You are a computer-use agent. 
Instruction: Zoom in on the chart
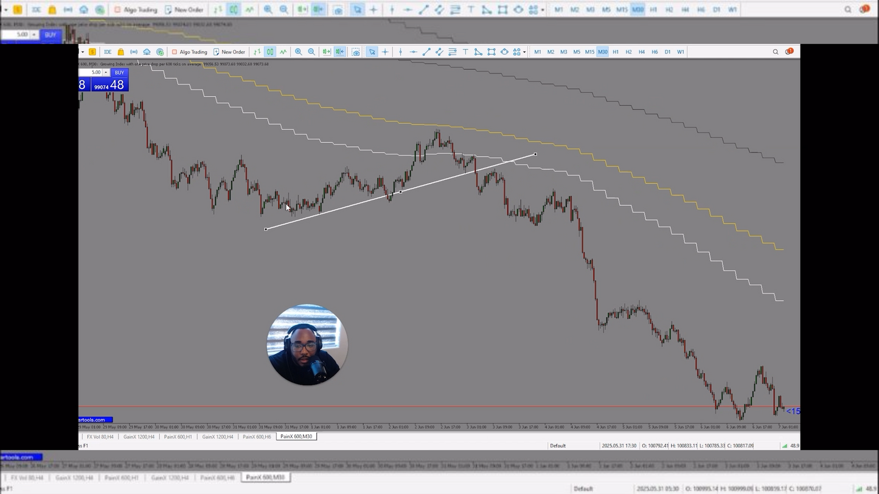coord(298,52)
